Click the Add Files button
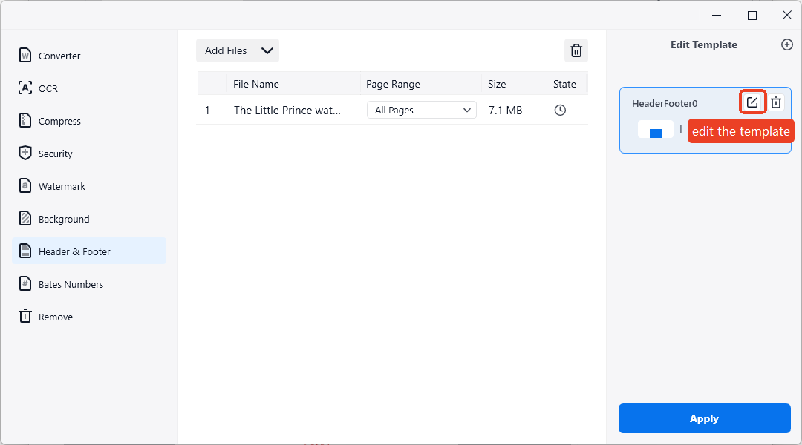802x445 pixels. click(x=226, y=50)
